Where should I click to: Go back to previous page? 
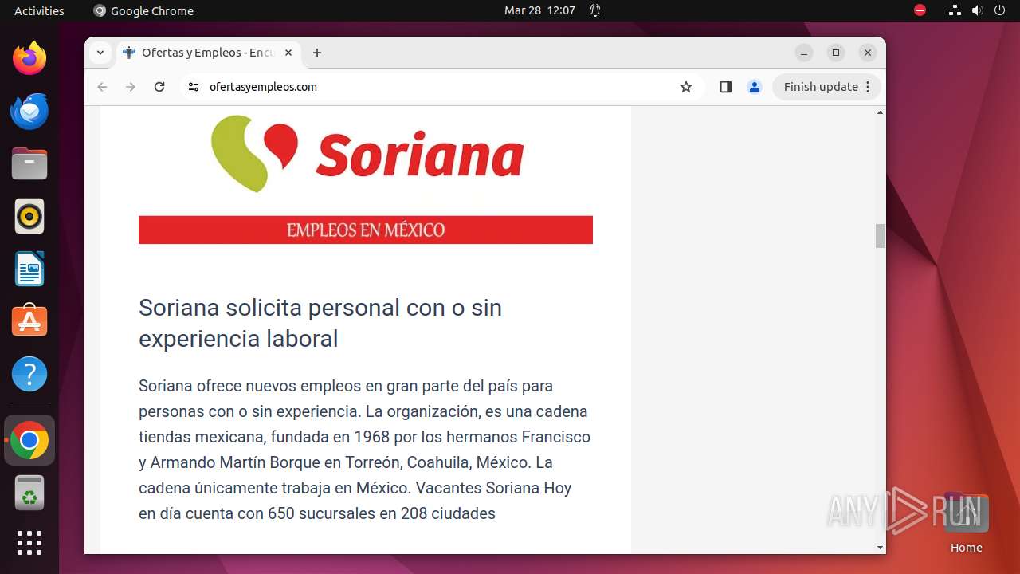coord(102,87)
